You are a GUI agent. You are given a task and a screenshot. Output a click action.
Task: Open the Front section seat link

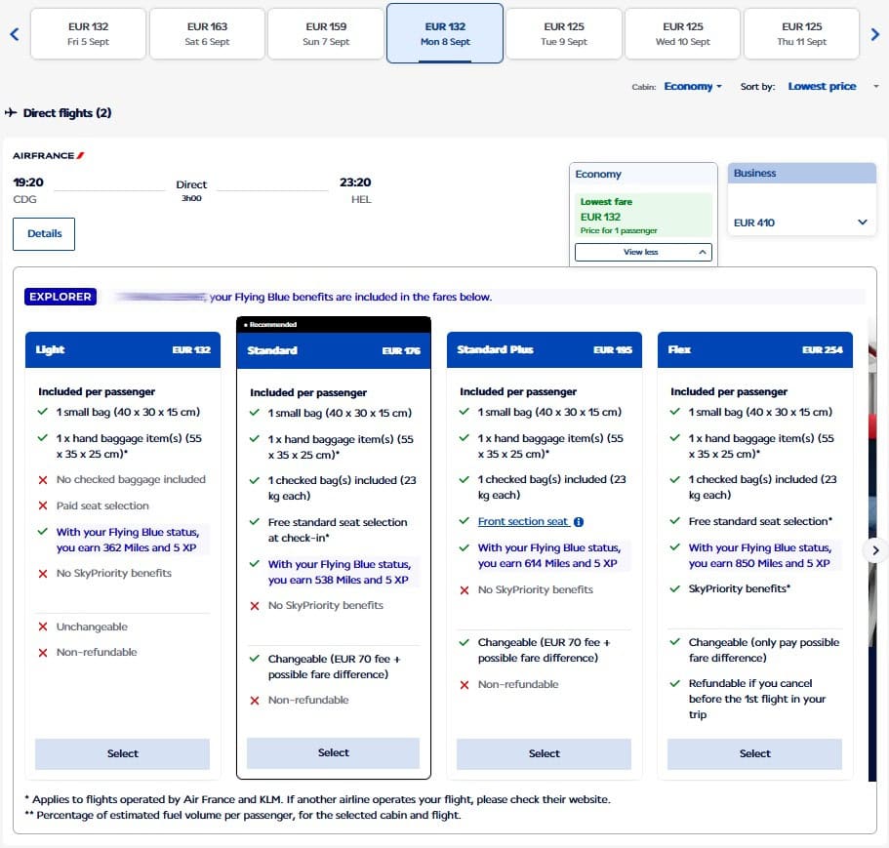point(522,522)
